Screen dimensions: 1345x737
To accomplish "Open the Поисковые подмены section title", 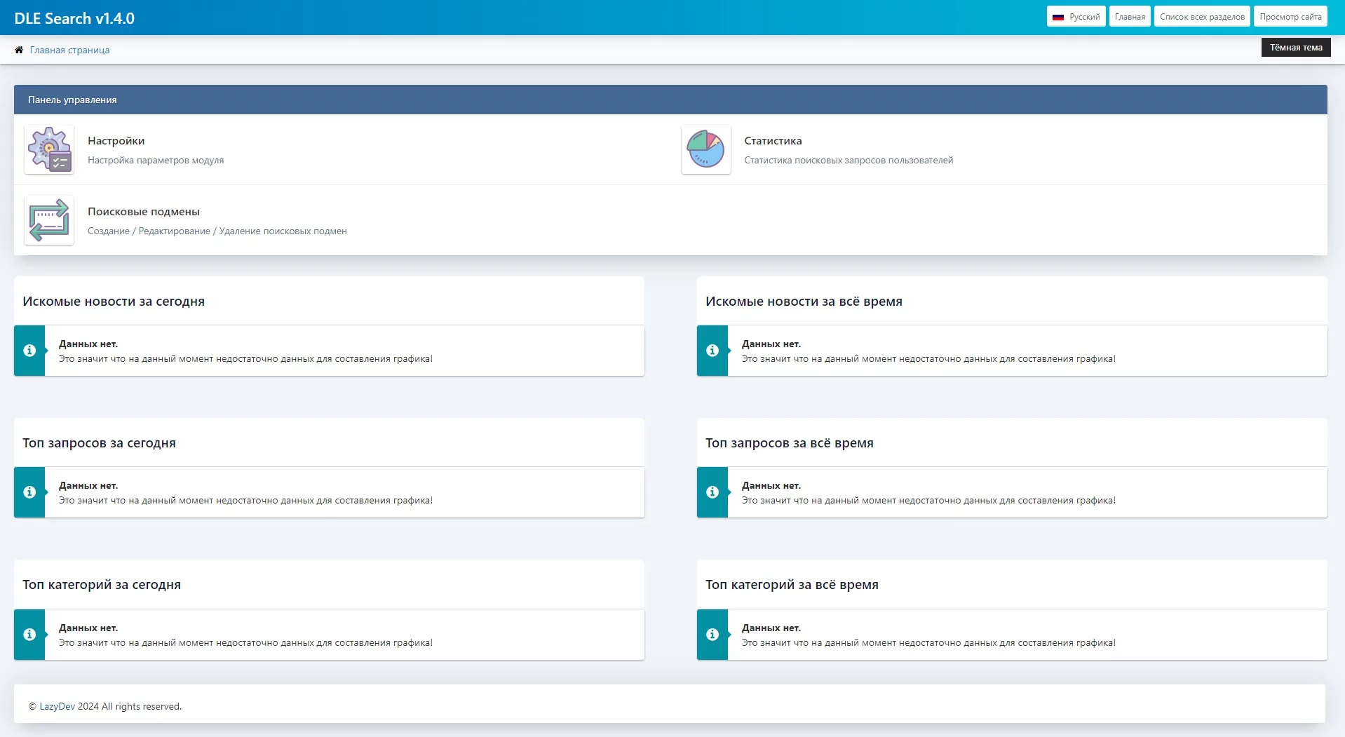I will 144,212.
